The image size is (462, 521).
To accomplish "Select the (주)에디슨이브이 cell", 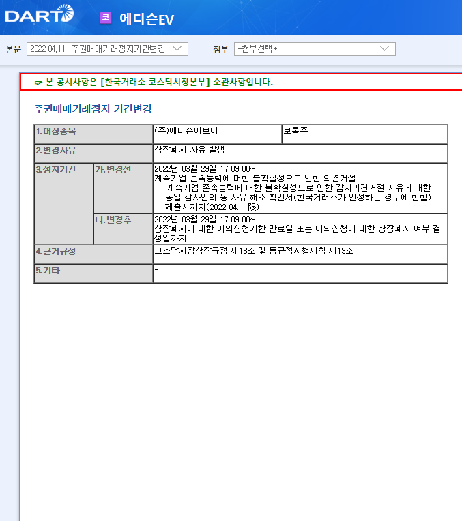I will (x=217, y=134).
